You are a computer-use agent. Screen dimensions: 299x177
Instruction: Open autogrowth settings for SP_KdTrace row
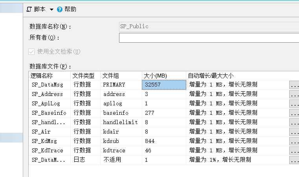point(294,151)
